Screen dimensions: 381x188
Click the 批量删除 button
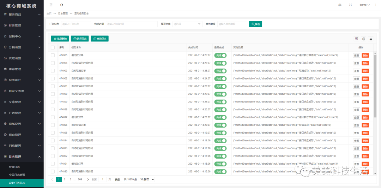[x=60, y=39]
